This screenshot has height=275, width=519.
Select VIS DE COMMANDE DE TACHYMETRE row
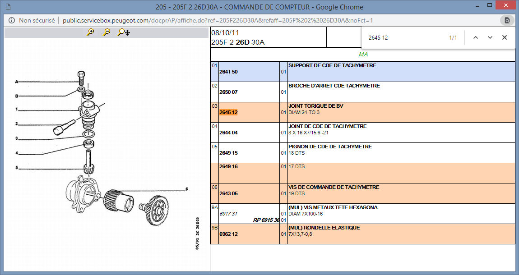334,187
